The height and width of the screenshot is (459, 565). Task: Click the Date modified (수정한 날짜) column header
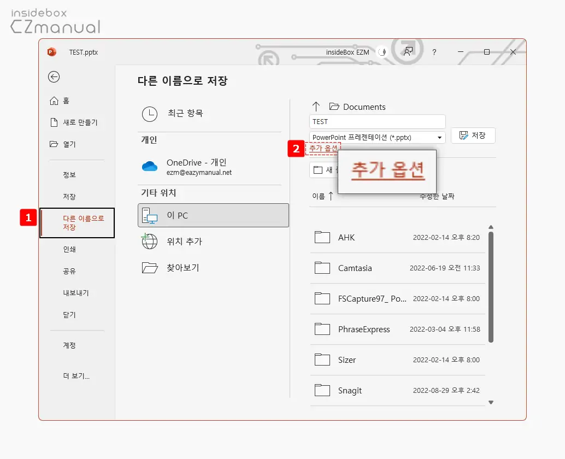coord(437,196)
